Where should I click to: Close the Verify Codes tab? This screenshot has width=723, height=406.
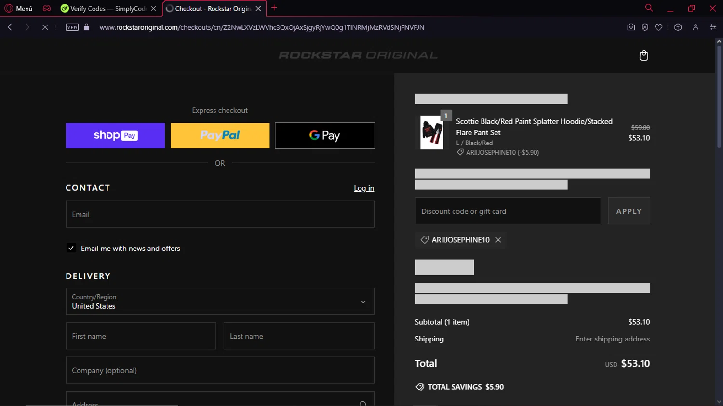tap(153, 8)
